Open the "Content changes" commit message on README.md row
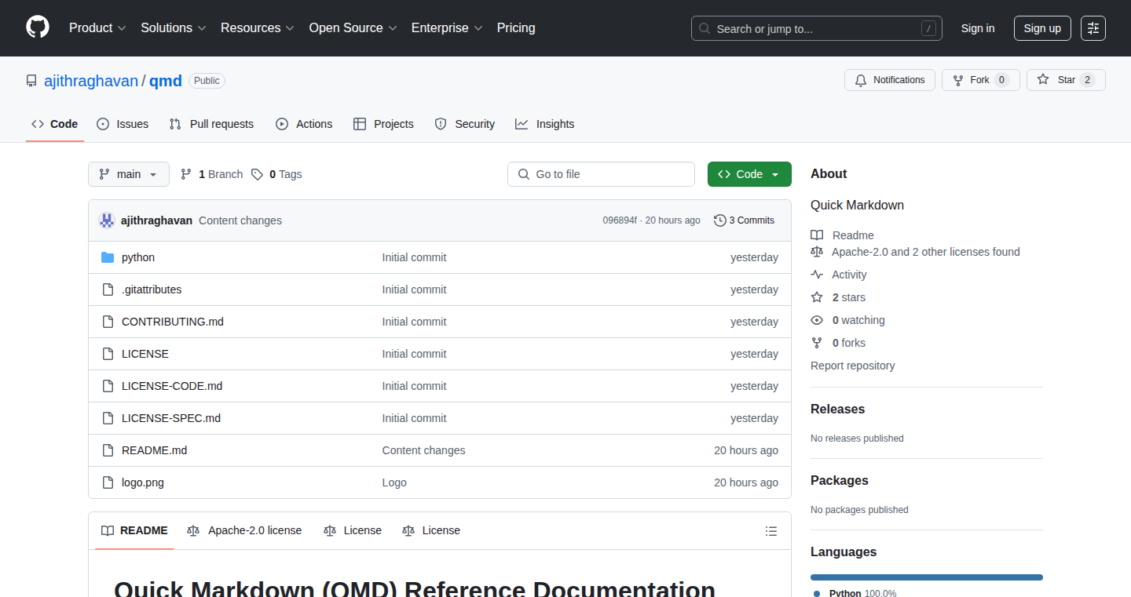 coord(424,450)
